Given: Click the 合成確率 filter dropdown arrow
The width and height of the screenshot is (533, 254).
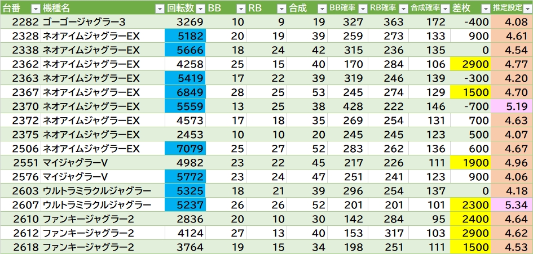Looking at the screenshot, I should coord(444,8).
